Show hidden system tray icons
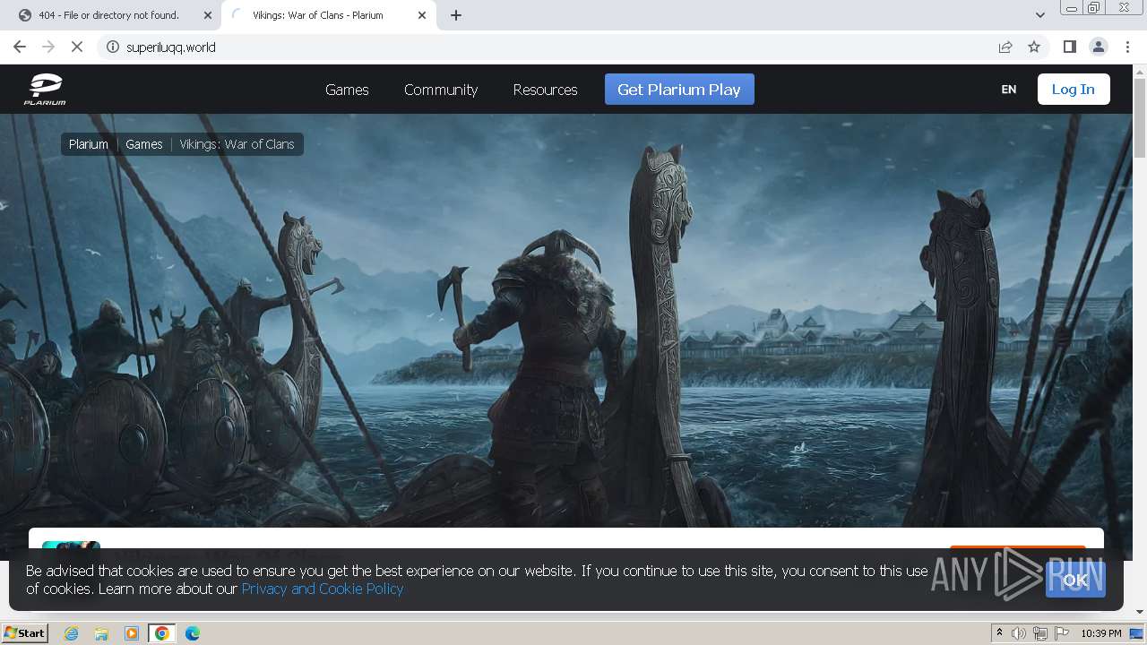This screenshot has height=645, width=1147. tap(999, 633)
